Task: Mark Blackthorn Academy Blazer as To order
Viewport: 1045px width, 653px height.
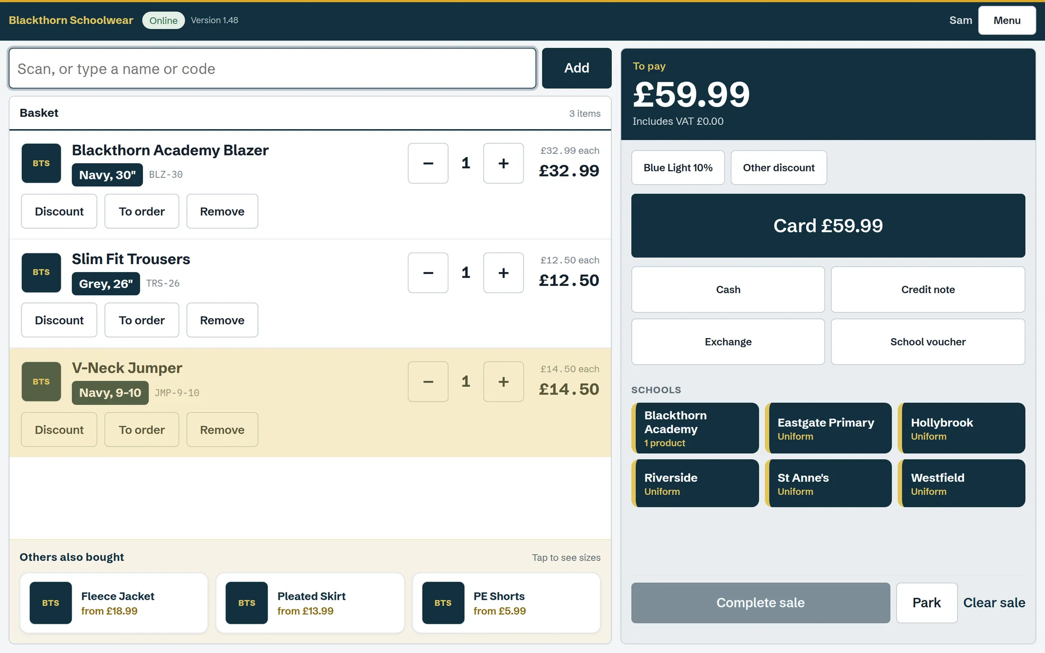Action: click(x=142, y=211)
